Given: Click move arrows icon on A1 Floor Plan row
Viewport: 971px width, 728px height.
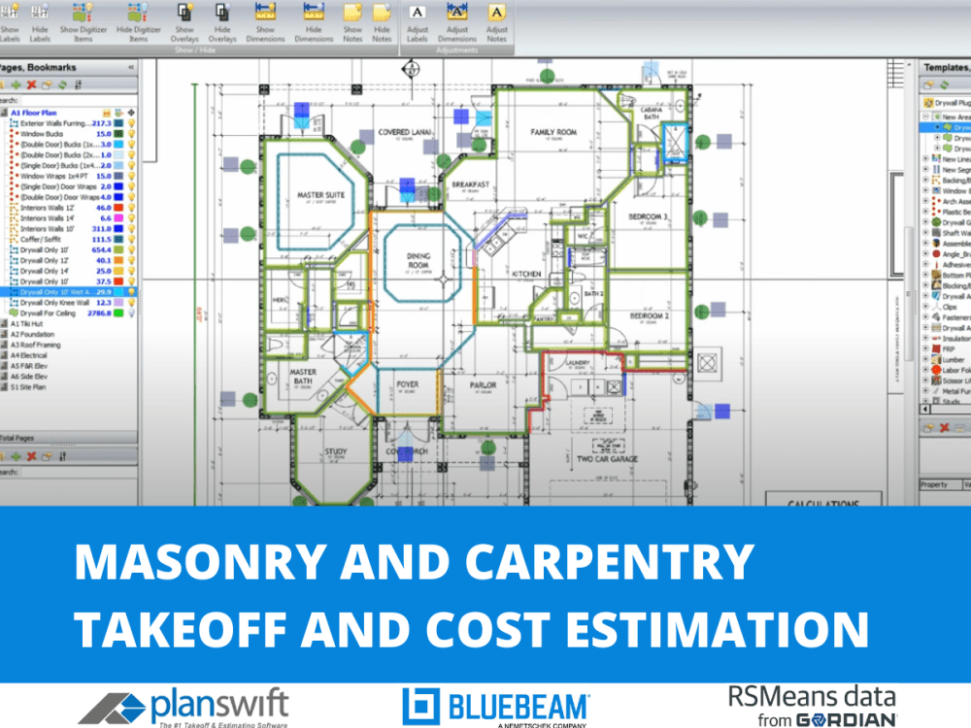Looking at the screenshot, I should click(131, 113).
